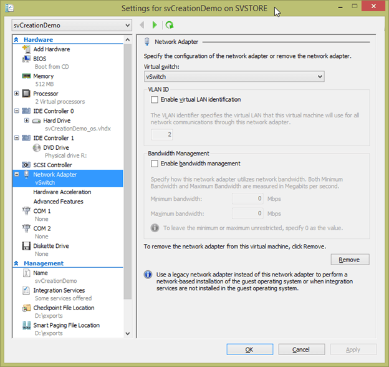Collapse the Network Adapter node
Screen dimensions: 389x367
17,174
